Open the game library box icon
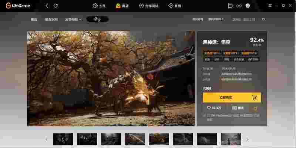The width and height of the screenshot is (296, 148). [230, 6]
